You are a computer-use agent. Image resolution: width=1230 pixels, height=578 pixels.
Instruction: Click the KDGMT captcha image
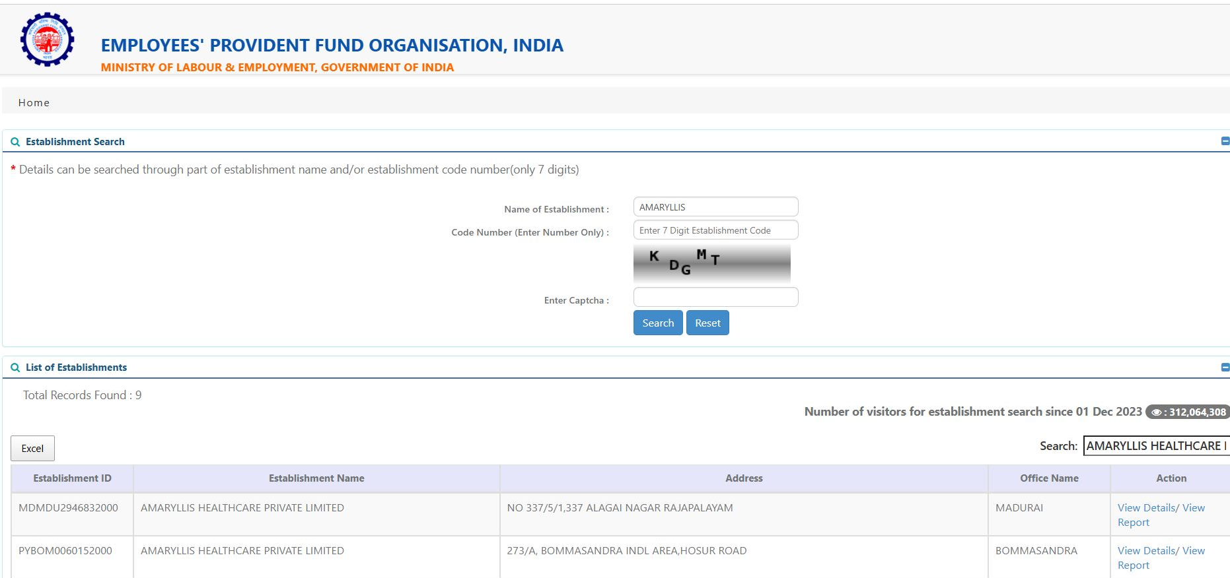pos(711,263)
